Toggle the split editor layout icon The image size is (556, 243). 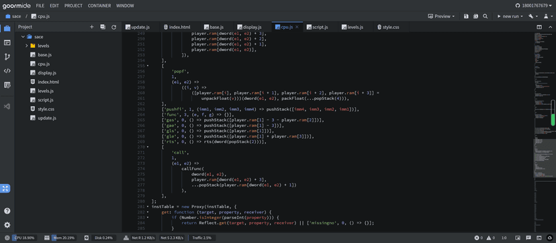click(x=539, y=27)
